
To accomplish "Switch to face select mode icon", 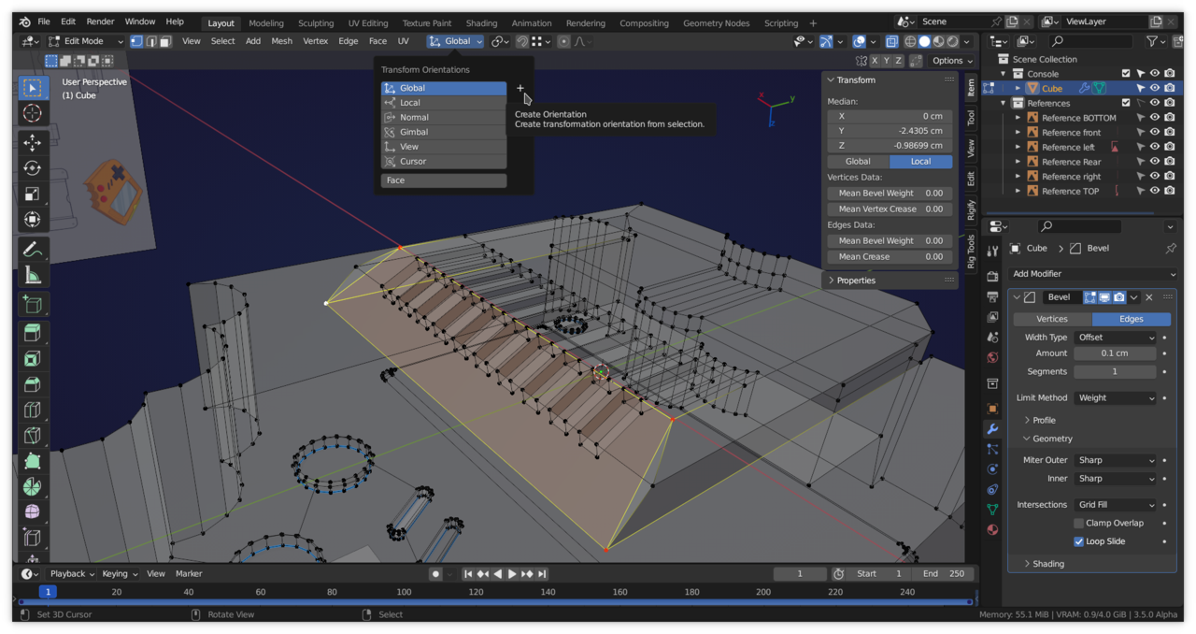I will (165, 41).
